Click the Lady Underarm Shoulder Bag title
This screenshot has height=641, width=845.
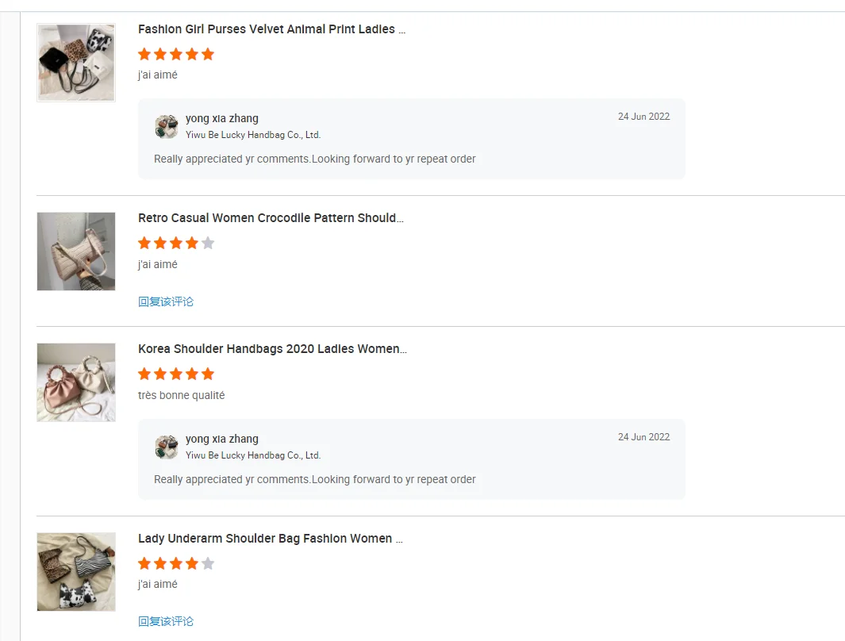pos(270,539)
